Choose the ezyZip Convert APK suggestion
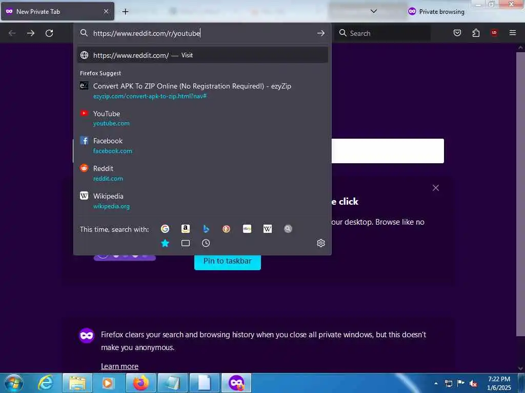 pos(203,91)
